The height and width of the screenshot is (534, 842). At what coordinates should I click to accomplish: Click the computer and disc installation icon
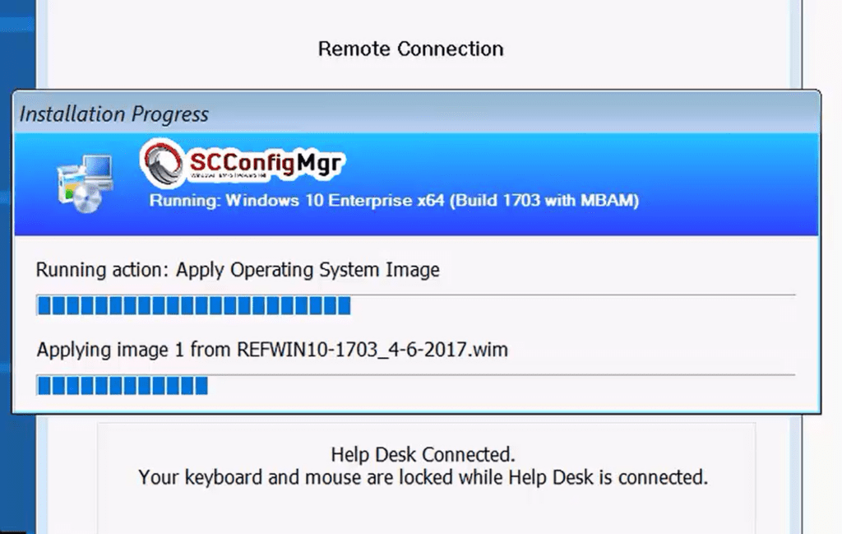tap(86, 183)
